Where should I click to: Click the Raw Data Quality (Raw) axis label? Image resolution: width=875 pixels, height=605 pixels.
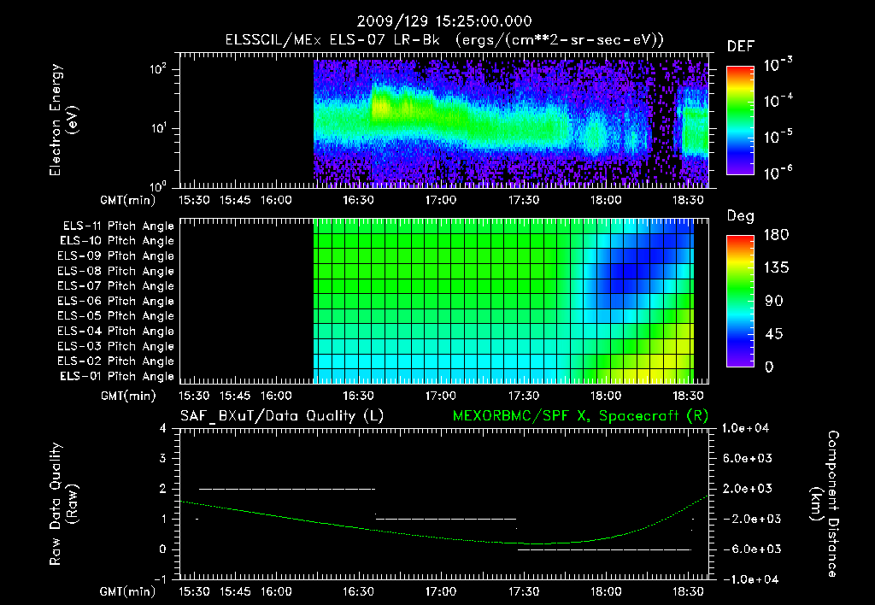63,504
